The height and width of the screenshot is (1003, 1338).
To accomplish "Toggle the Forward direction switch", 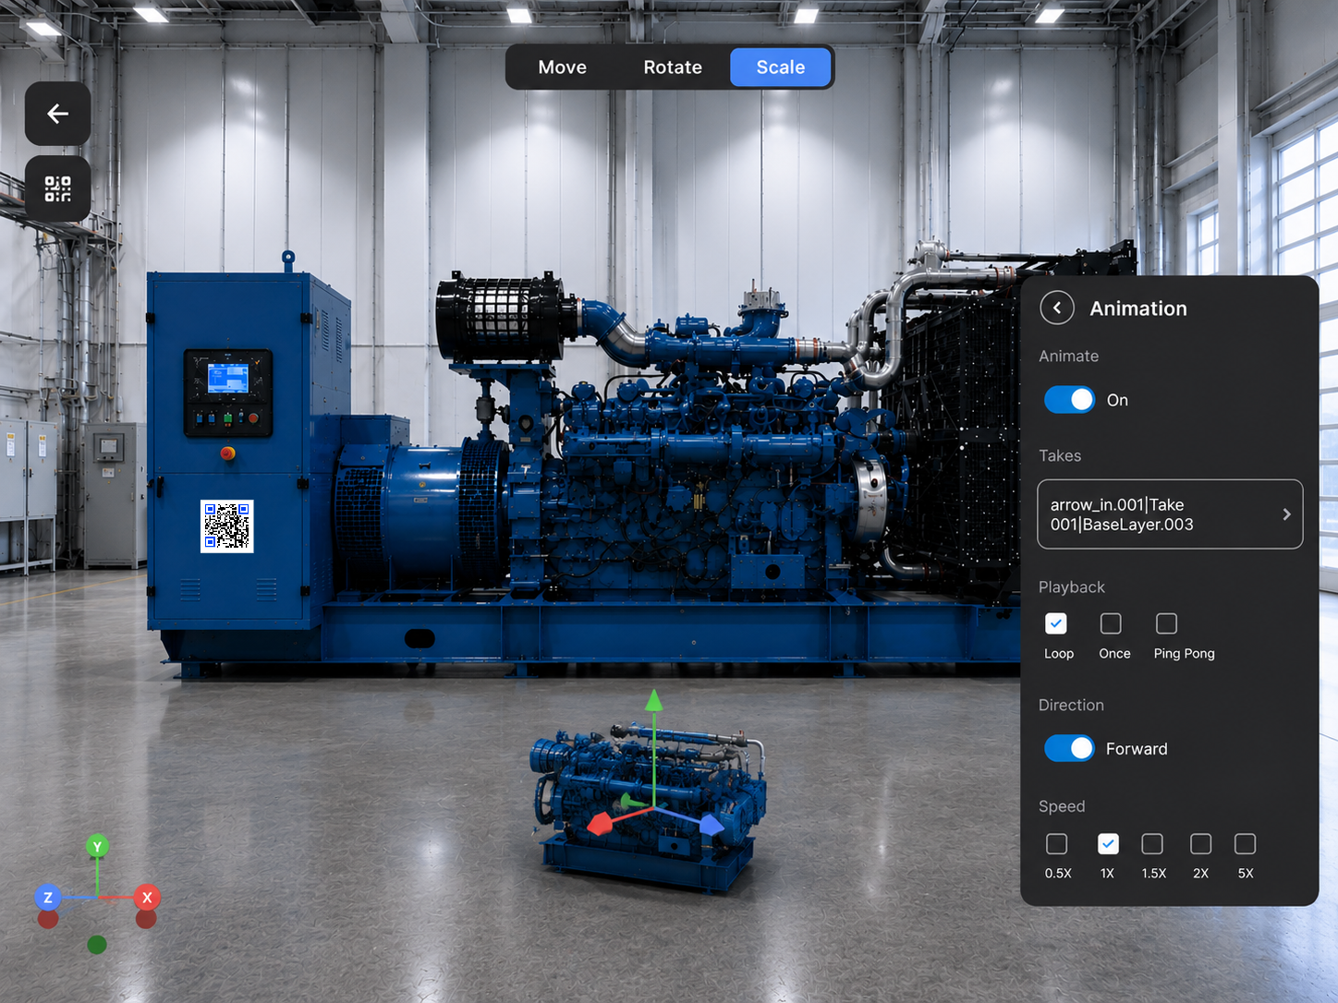I will [x=1069, y=748].
